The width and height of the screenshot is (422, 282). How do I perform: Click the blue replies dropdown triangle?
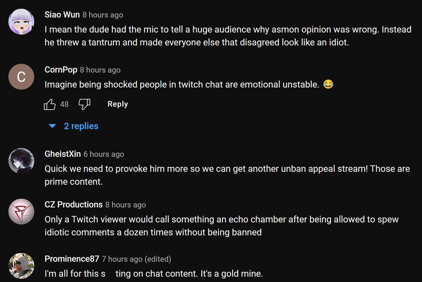pyautogui.click(x=53, y=126)
